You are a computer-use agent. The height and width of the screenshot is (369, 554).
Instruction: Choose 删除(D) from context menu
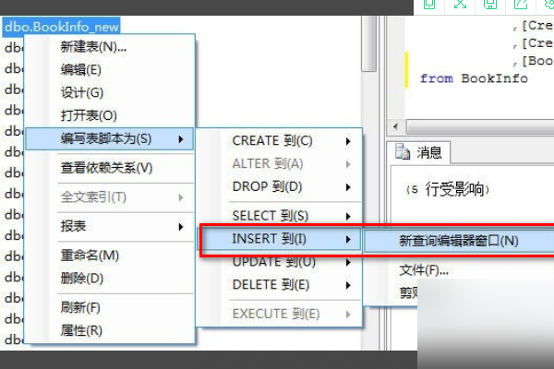[110, 279]
